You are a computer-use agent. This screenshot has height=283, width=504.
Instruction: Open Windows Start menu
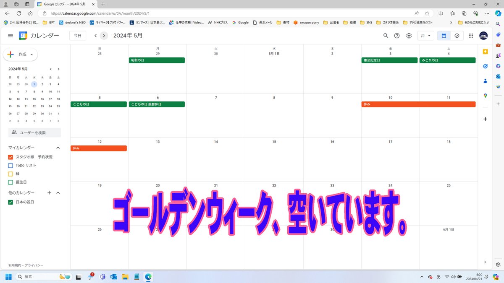pos(8,277)
